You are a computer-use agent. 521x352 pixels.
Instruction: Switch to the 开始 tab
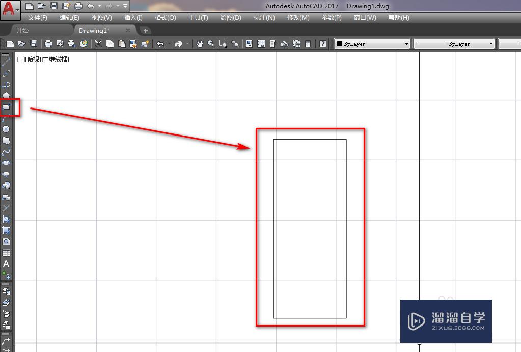point(22,30)
